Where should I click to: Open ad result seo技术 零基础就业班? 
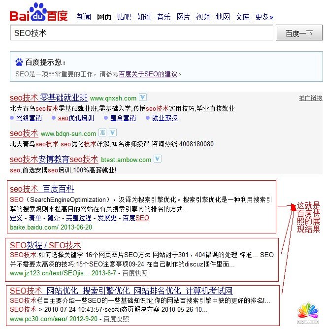coord(49,98)
